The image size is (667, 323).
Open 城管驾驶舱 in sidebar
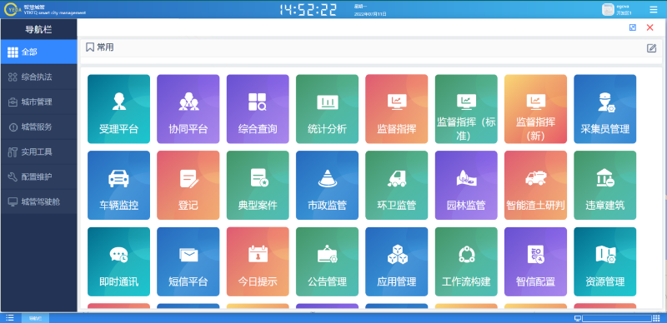point(38,201)
